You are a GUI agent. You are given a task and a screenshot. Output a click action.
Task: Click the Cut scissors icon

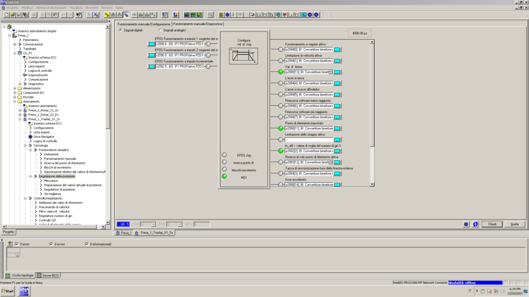coord(42,15)
